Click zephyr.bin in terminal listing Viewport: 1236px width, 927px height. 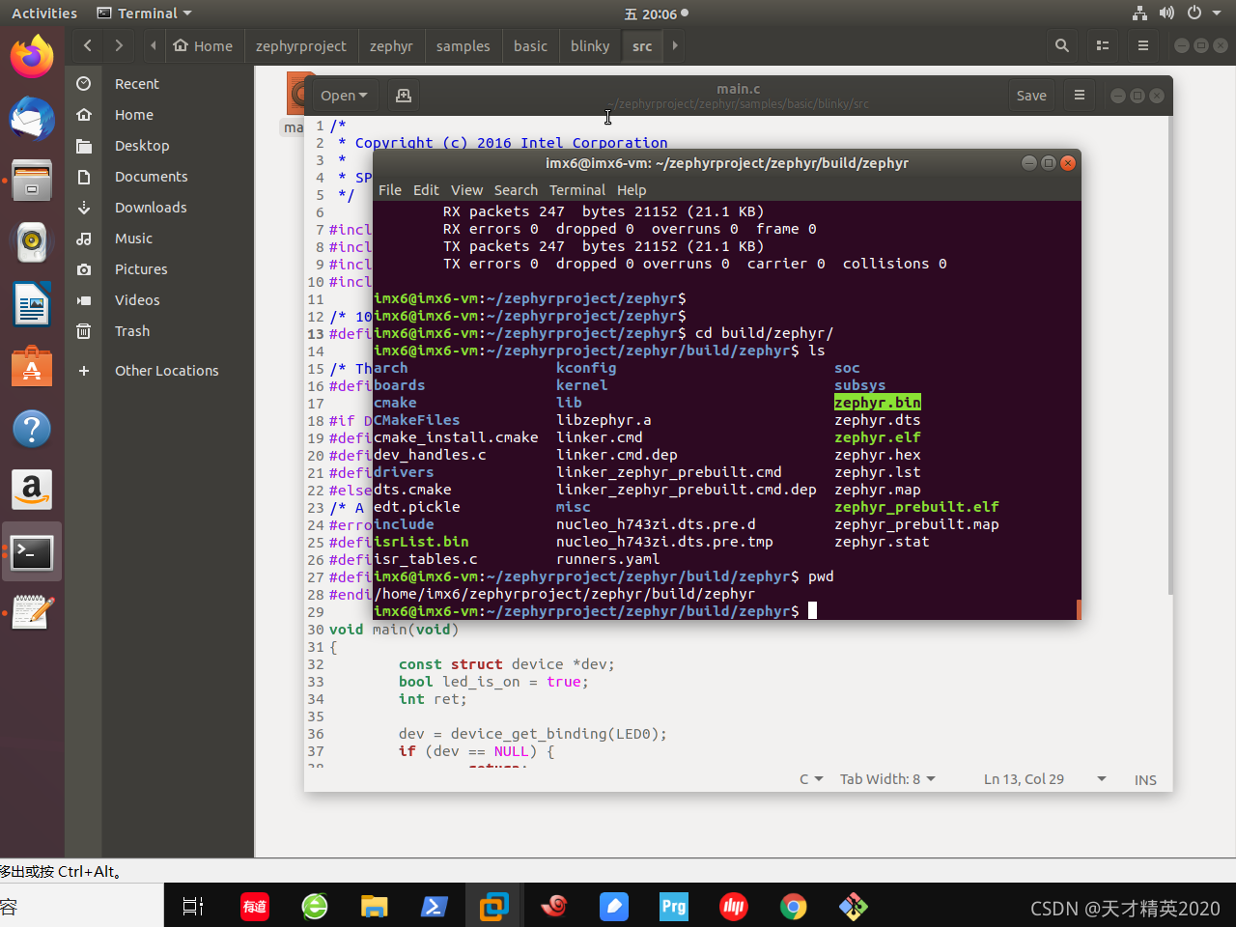click(x=878, y=403)
